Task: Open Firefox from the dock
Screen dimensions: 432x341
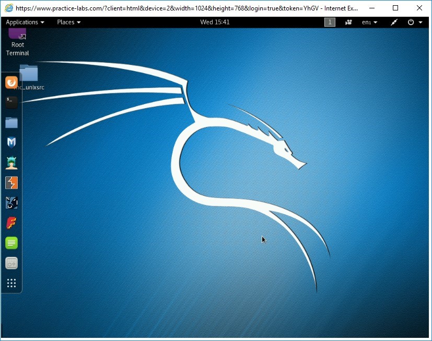Action: pos(11,82)
